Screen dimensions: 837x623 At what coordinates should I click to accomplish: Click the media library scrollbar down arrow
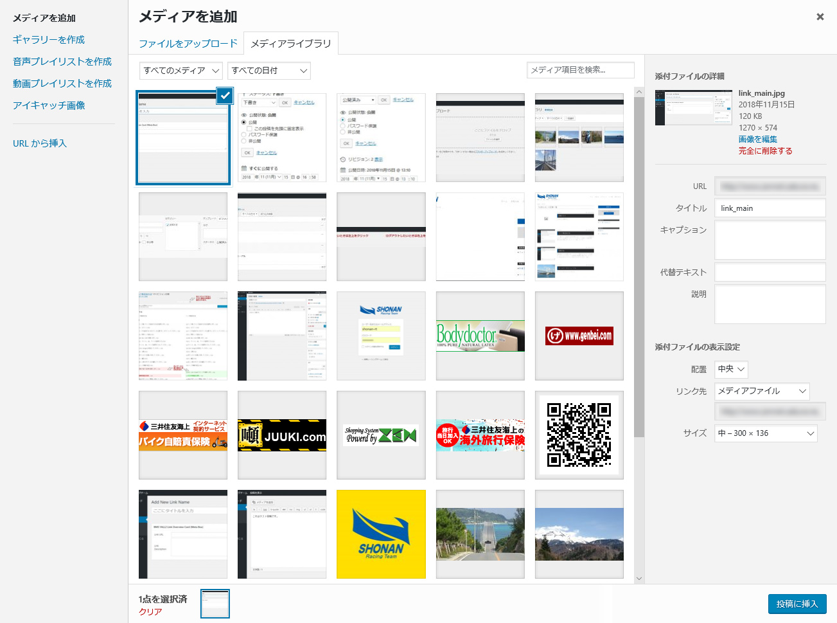pyautogui.click(x=639, y=578)
